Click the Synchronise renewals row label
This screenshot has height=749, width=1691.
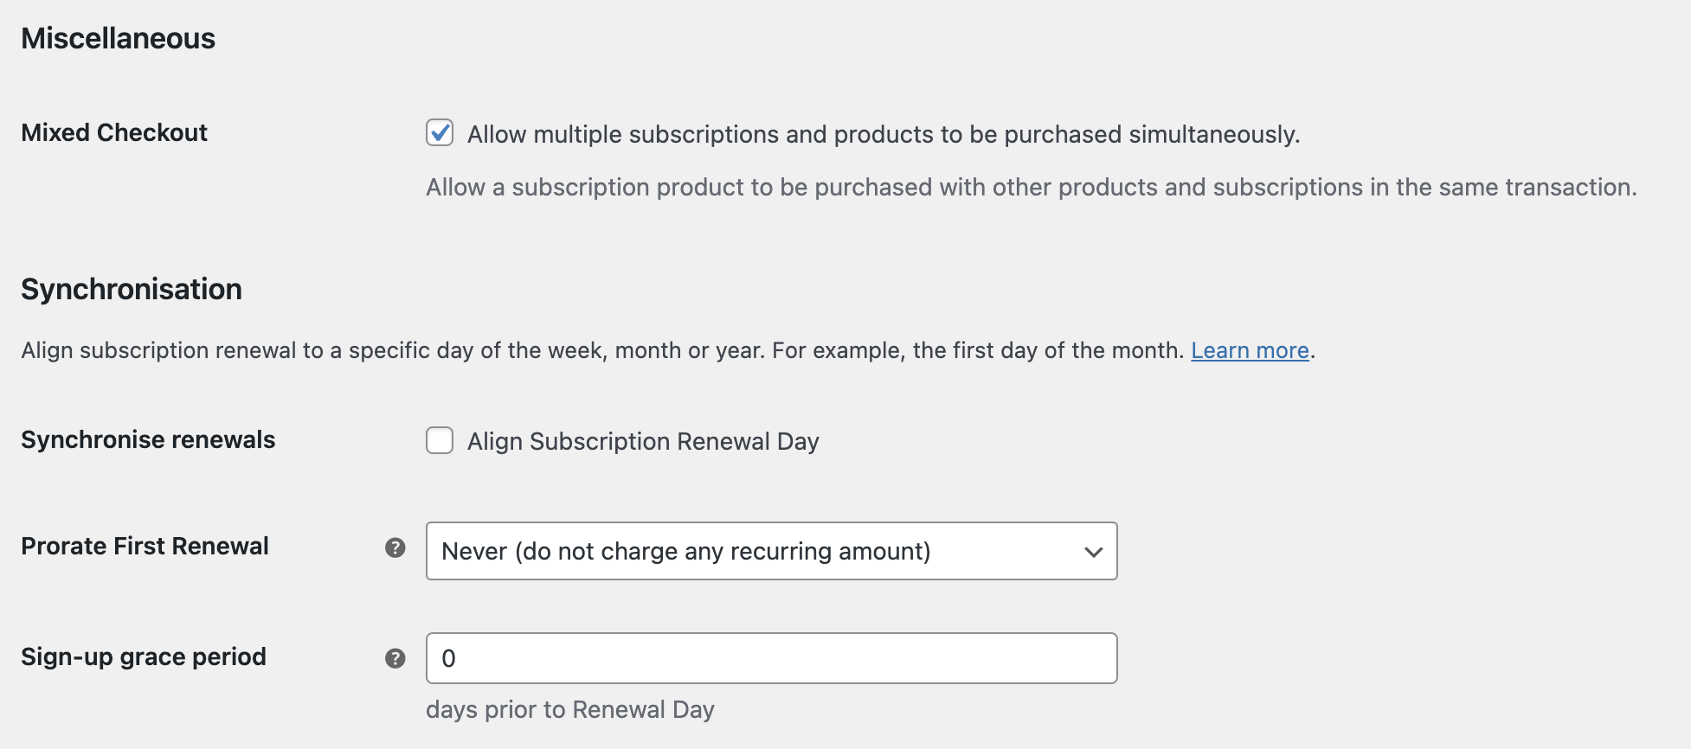click(148, 439)
